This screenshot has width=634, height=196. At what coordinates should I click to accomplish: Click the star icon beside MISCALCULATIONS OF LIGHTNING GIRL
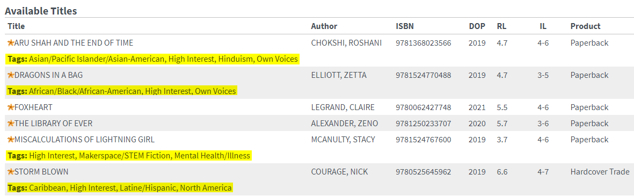pyautogui.click(x=11, y=140)
